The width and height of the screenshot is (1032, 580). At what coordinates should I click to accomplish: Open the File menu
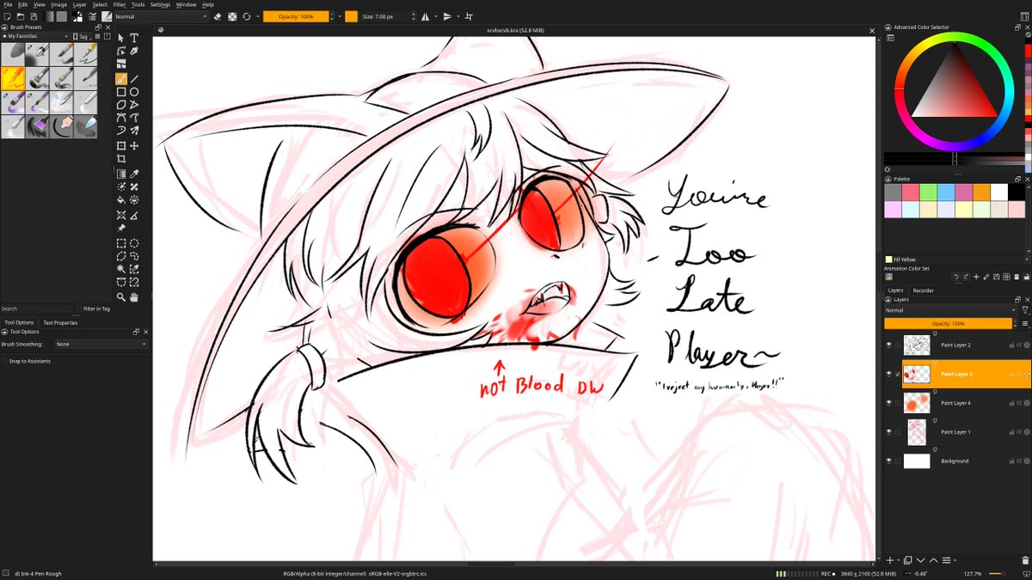pos(8,4)
